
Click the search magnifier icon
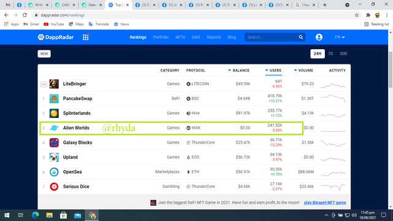tap(301, 37)
